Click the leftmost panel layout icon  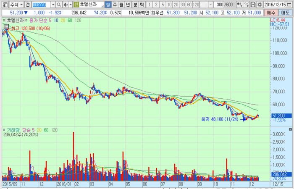pyautogui.click(x=4, y=4)
